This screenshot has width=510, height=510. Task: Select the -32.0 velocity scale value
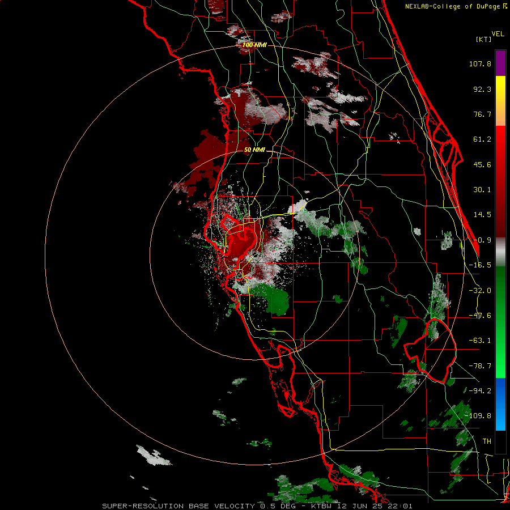[480, 291]
